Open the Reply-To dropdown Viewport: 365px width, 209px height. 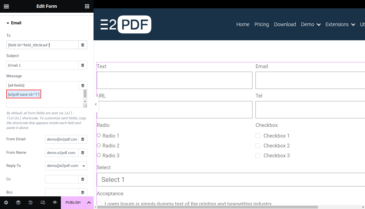point(66,166)
